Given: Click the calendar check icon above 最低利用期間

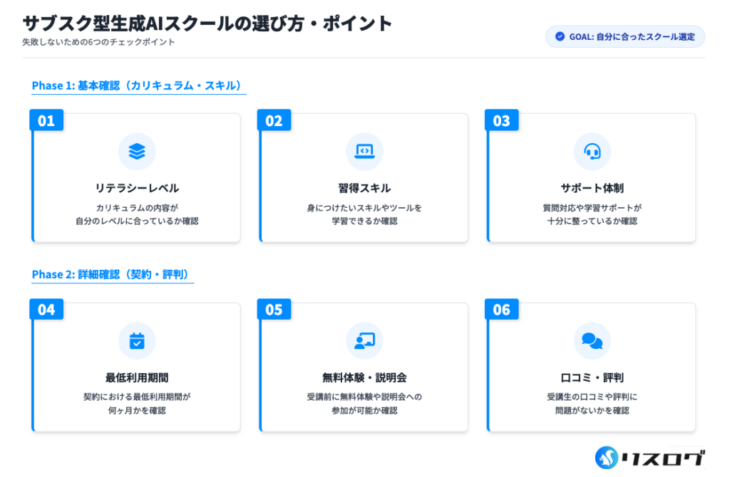Looking at the screenshot, I should pos(136,341).
